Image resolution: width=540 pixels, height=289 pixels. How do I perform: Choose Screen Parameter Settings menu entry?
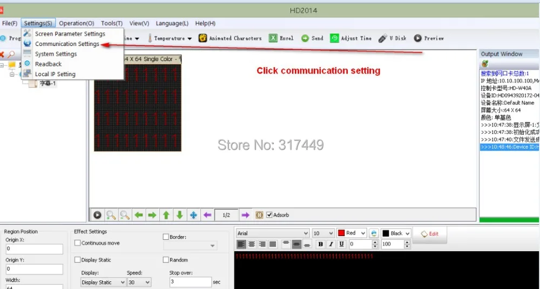coord(70,33)
